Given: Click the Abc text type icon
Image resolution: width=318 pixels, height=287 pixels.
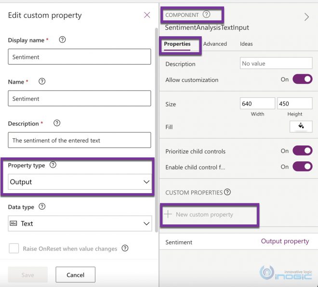Looking at the screenshot, I should tap(13, 223).
